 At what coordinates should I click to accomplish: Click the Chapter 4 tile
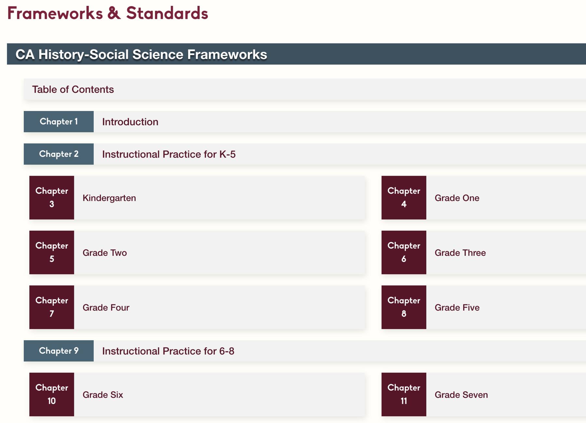pyautogui.click(x=404, y=198)
